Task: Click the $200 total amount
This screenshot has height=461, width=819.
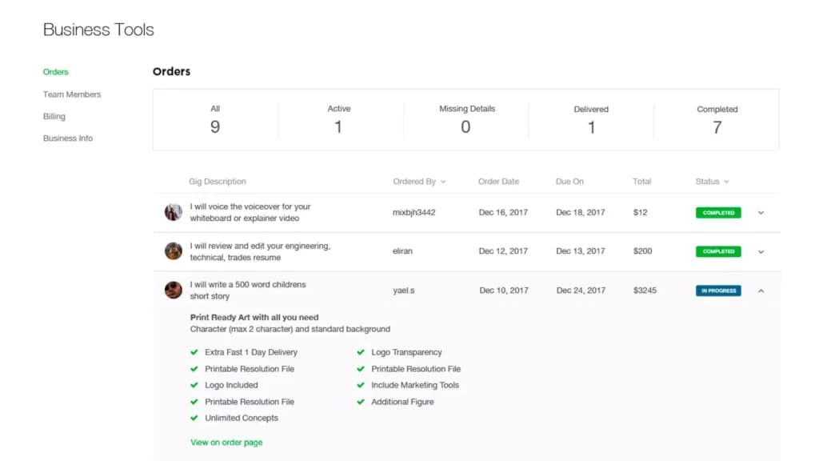Action: click(x=642, y=251)
